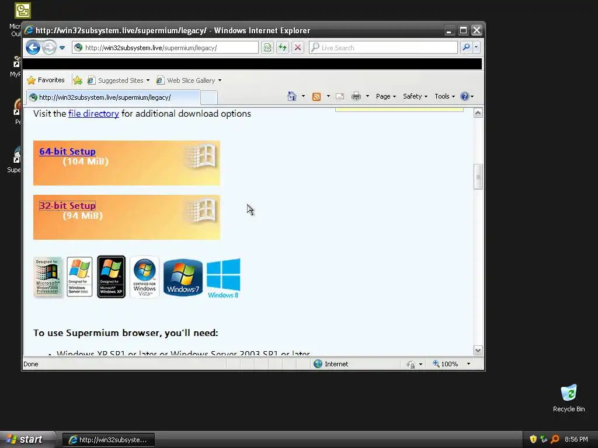The height and width of the screenshot is (448, 598).
Task: Click the Supermium requirements heading text
Action: coord(126,333)
